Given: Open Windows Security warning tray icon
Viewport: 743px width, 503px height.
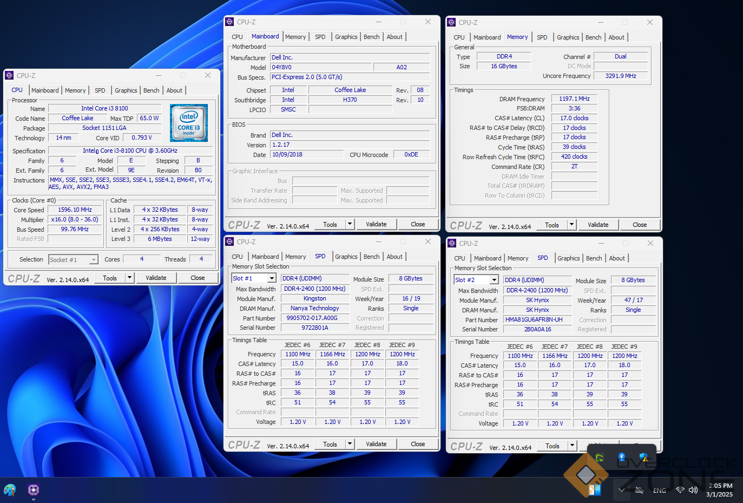Looking at the screenshot, I should click(643, 458).
